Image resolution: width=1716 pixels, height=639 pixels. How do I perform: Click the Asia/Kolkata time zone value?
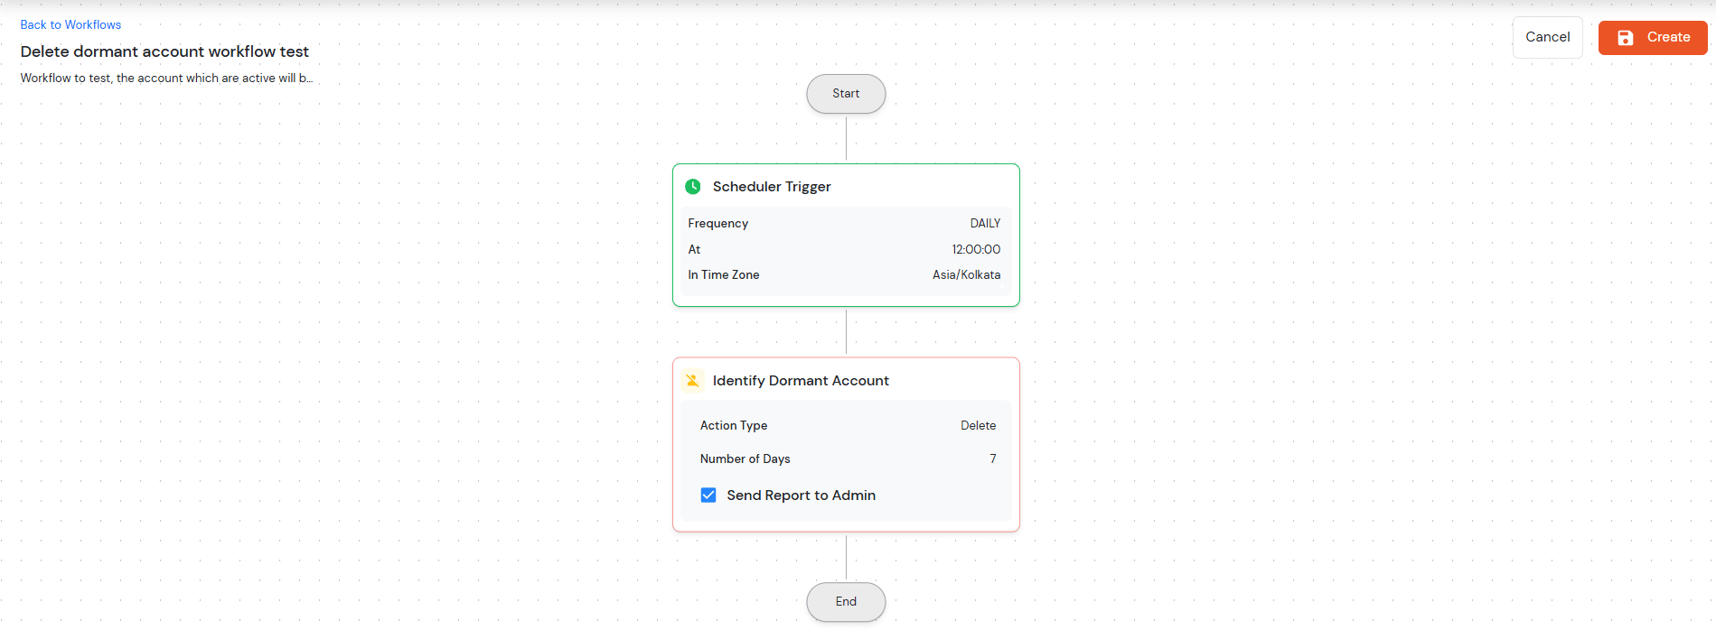(966, 275)
